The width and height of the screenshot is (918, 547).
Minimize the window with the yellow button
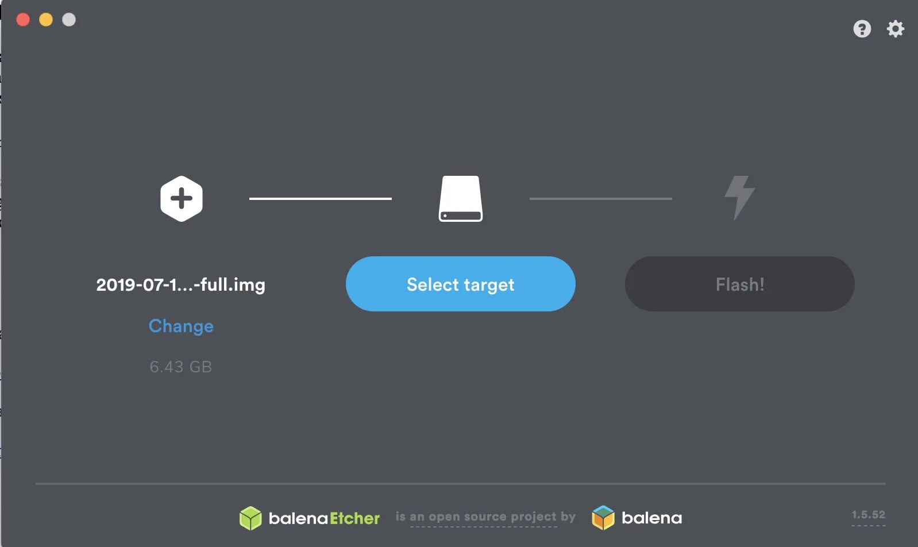46,20
